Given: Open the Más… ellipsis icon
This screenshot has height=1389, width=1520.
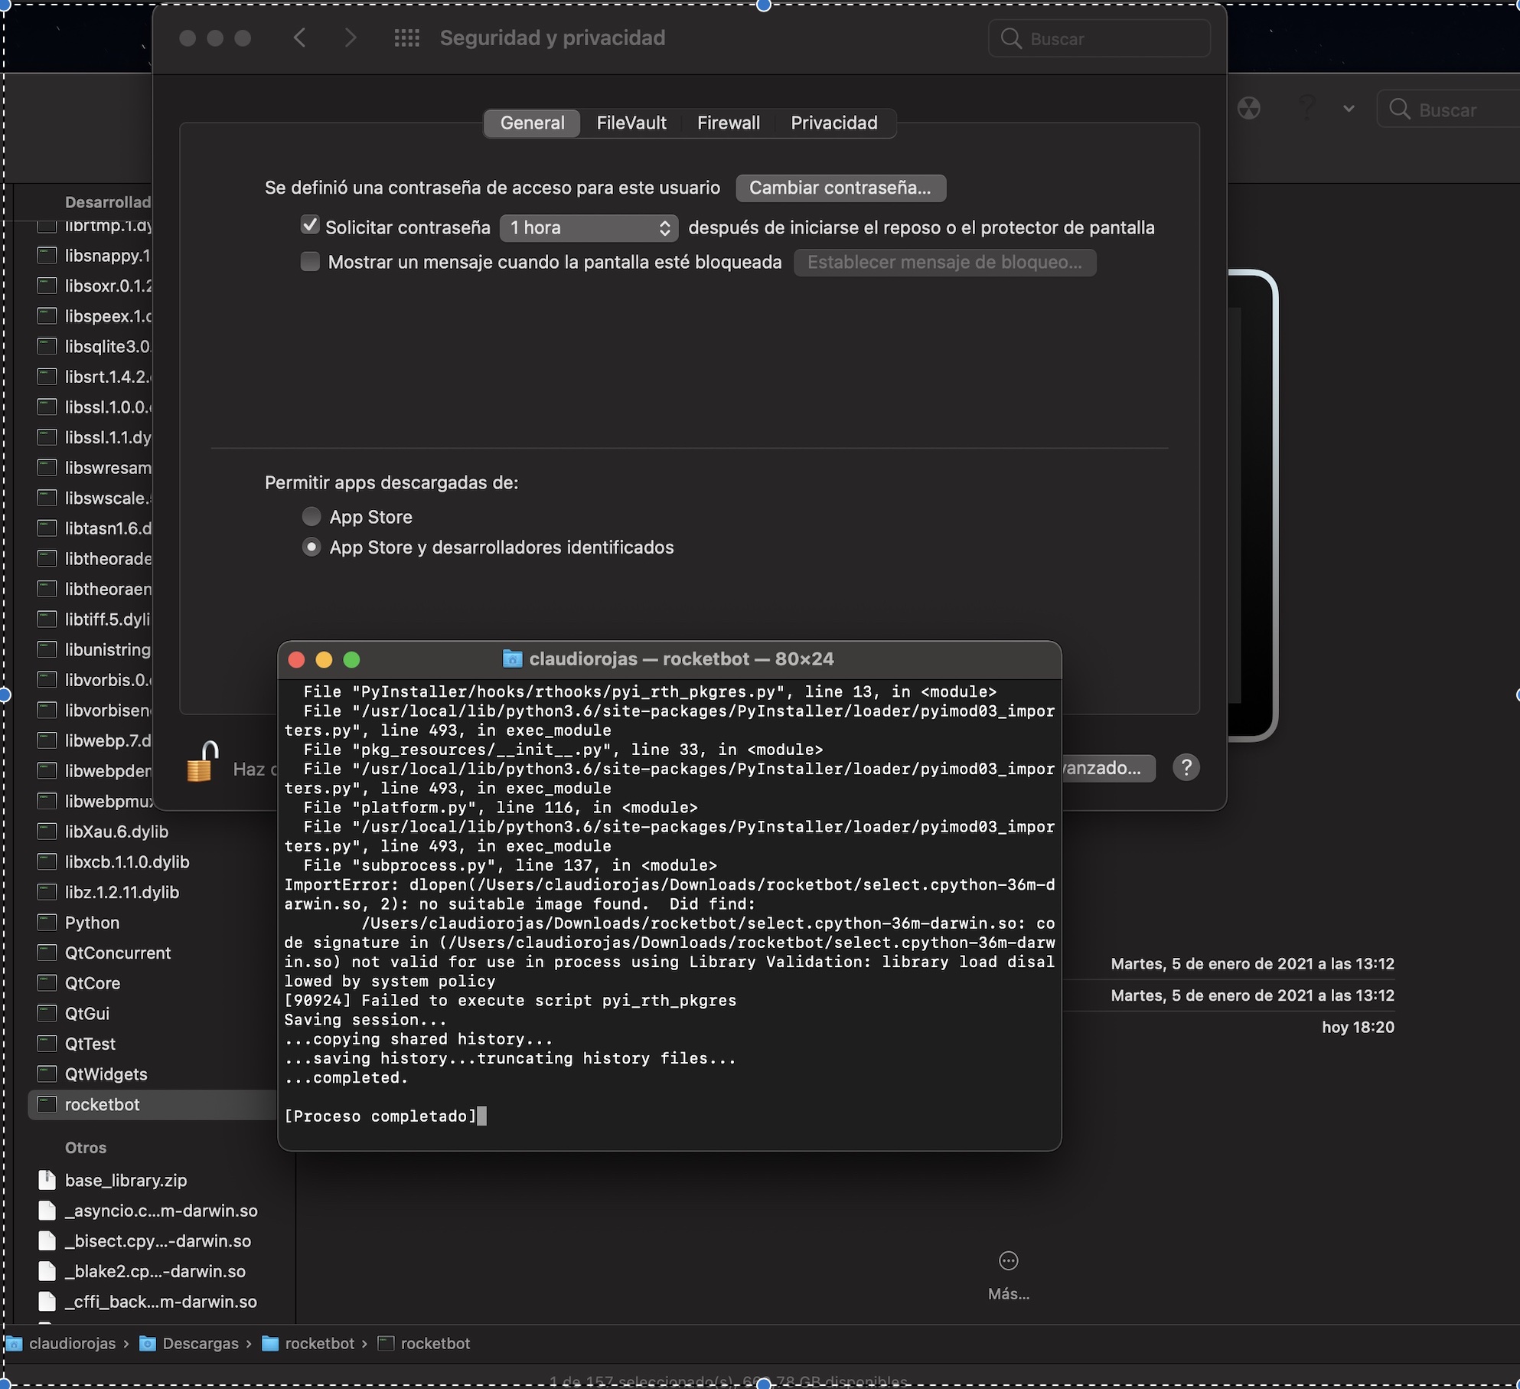Looking at the screenshot, I should click(1008, 1260).
